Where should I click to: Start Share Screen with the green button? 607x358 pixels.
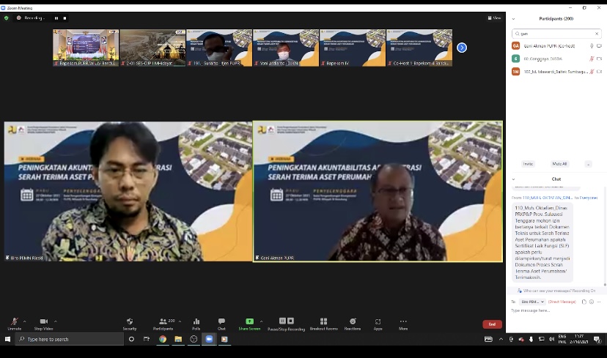tap(249, 324)
